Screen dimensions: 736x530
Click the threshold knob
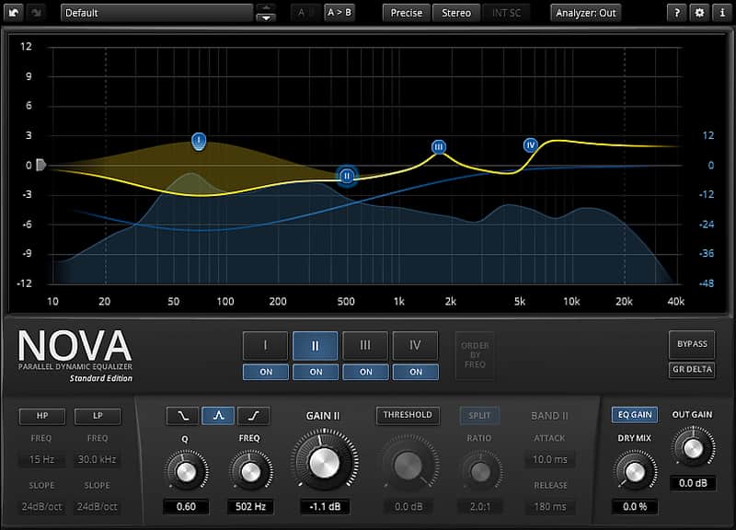[408, 466]
